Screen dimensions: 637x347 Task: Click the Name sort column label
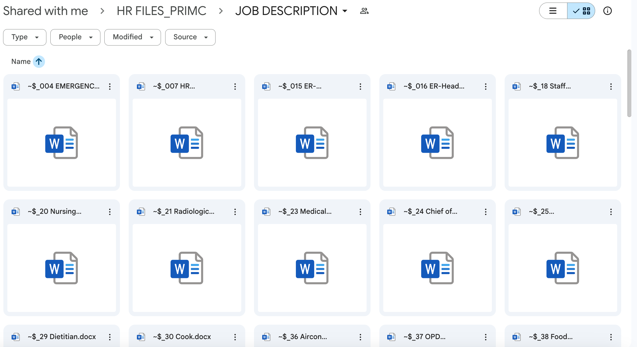pos(21,62)
